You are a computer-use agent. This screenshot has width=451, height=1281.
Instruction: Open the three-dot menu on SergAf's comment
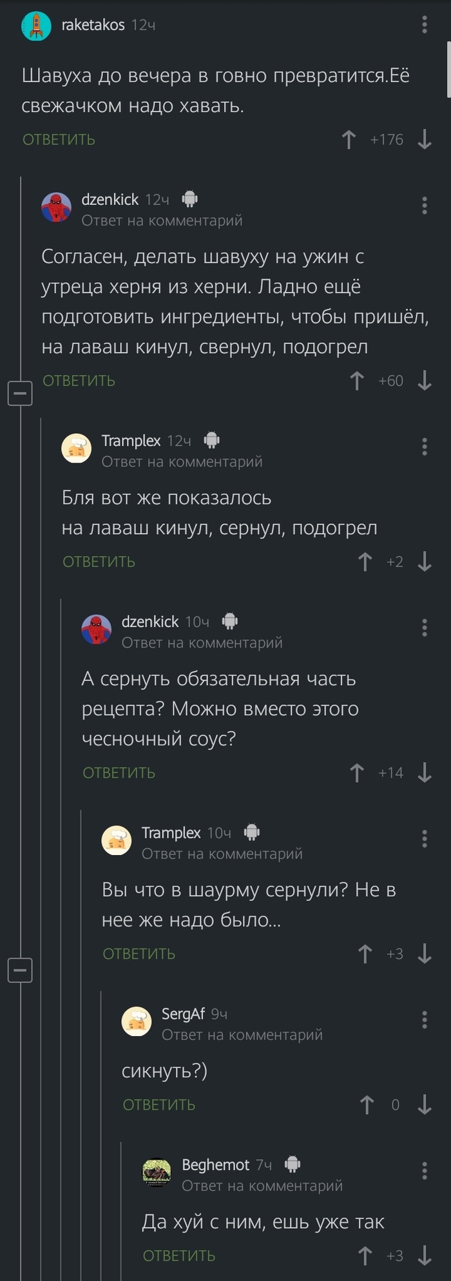pos(423,1021)
